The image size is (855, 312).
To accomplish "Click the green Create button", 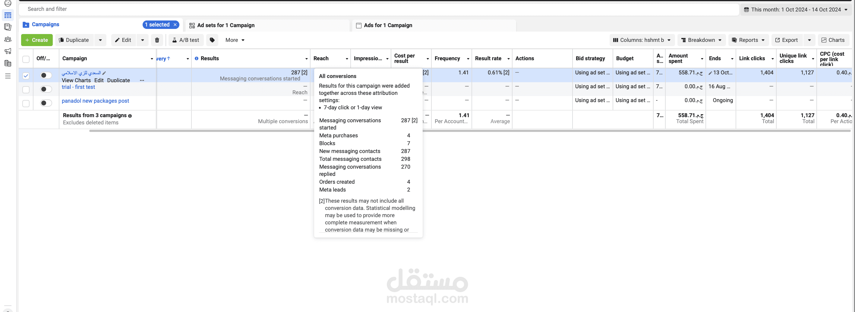I will (x=37, y=40).
